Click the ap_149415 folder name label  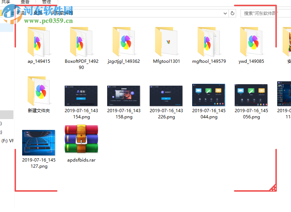(39, 61)
